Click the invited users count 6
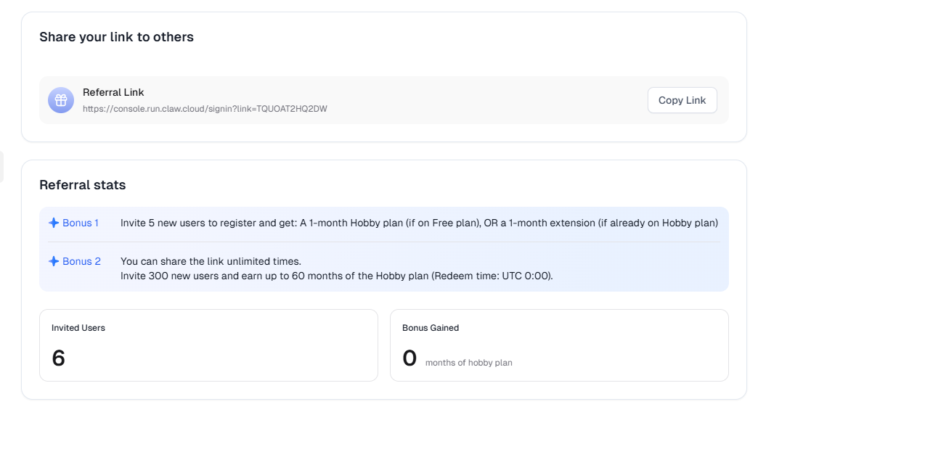The height and width of the screenshot is (465, 925). pos(59,358)
